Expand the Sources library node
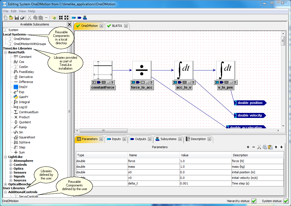Screen dimensions: 291x206 [11, 180]
